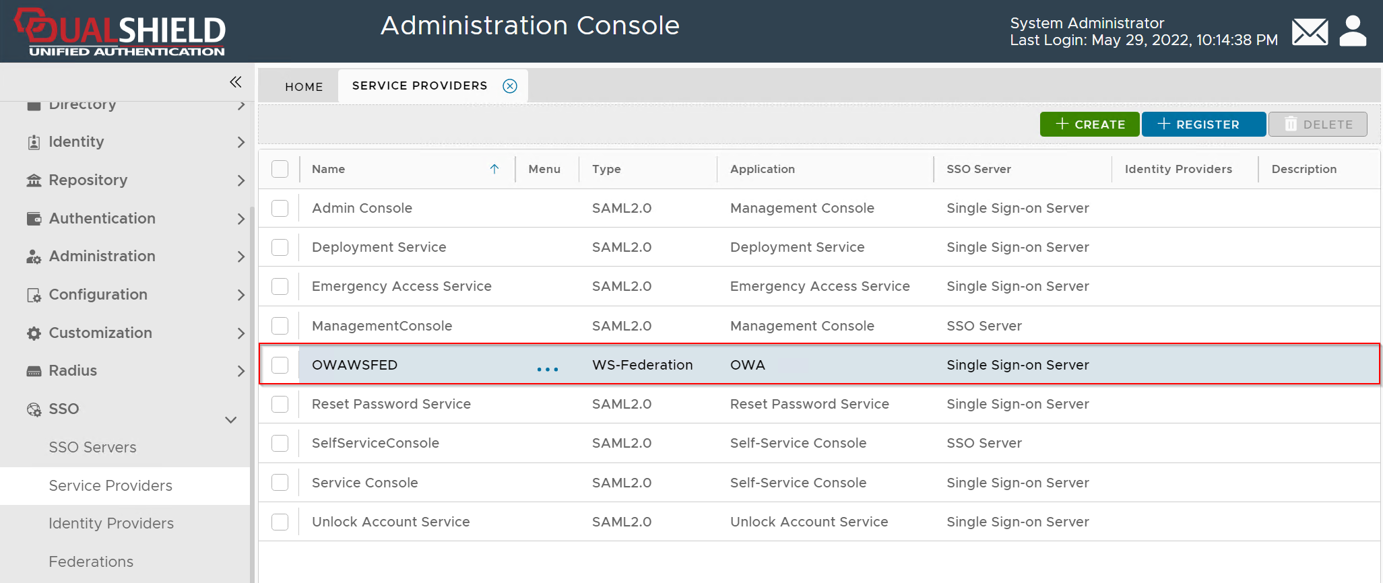Collapse the sidebar with double-chevron icon

click(235, 82)
